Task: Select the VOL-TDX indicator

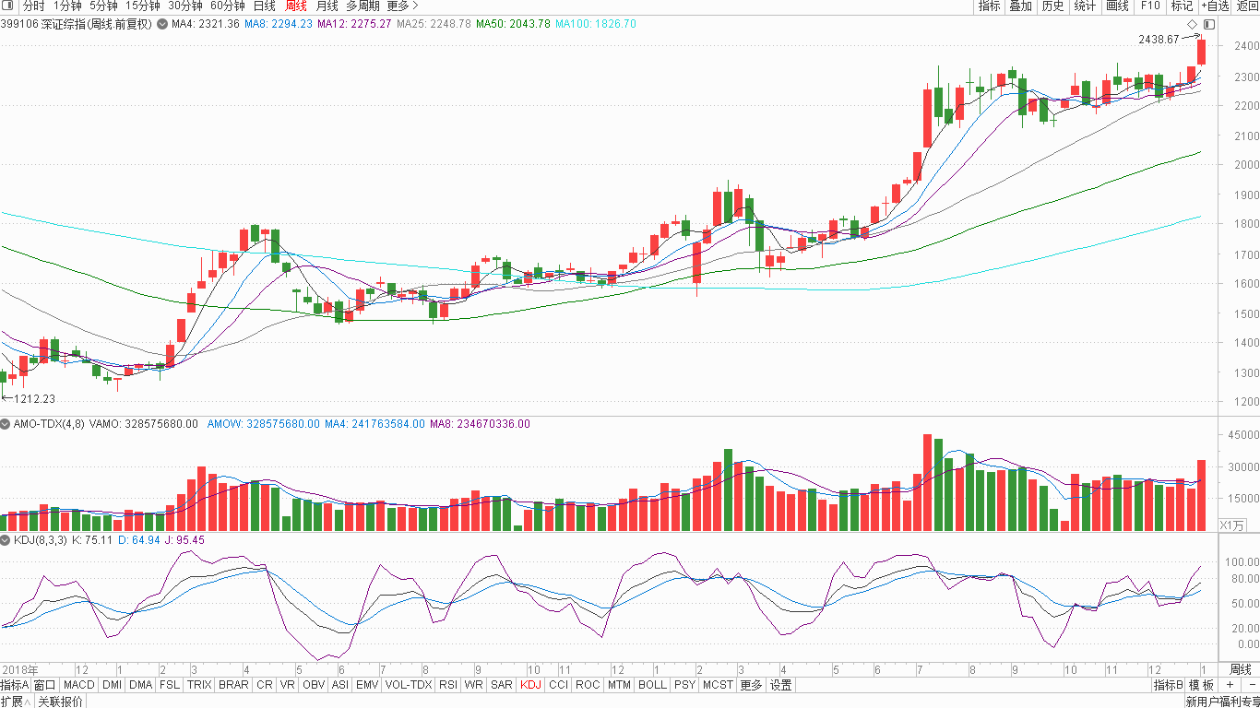Action: [409, 685]
